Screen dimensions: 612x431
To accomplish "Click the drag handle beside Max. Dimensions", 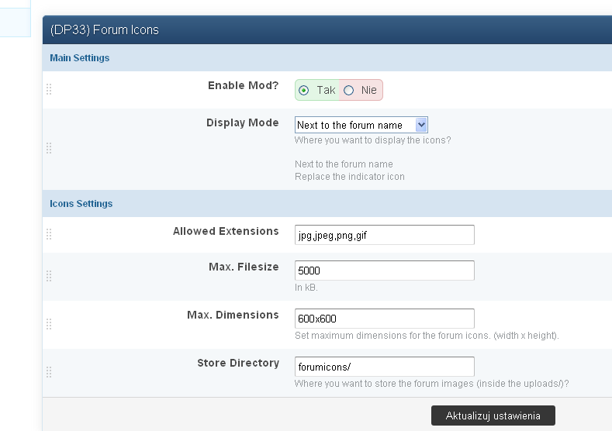I will [x=49, y=324].
